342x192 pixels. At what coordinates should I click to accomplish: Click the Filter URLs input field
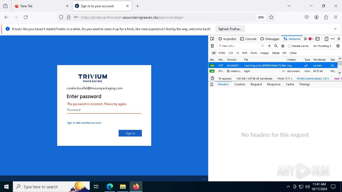tap(238, 46)
